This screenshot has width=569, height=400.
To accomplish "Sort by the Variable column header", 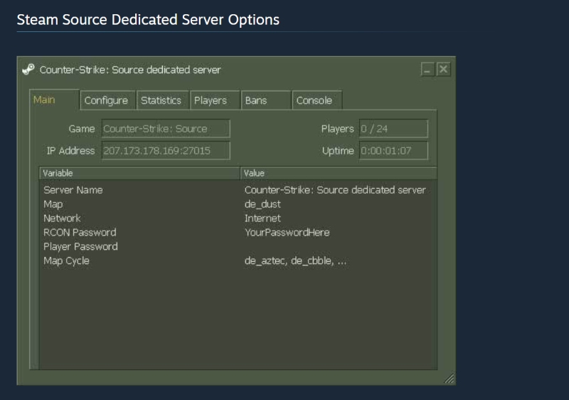I will click(x=139, y=173).
